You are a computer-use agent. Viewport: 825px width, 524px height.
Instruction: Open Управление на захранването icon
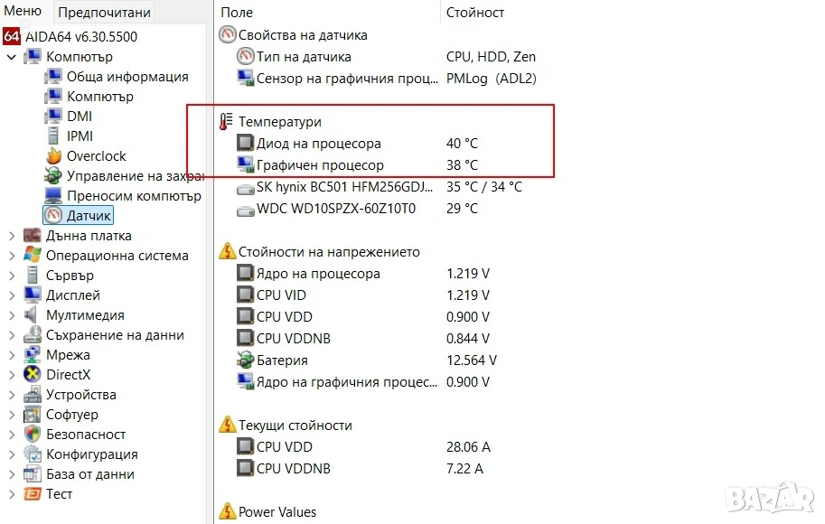click(x=53, y=175)
